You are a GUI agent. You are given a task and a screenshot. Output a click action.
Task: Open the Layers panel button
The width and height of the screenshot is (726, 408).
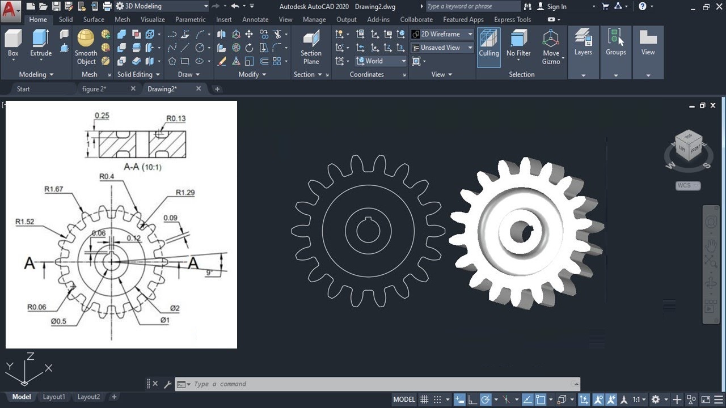pyautogui.click(x=583, y=39)
